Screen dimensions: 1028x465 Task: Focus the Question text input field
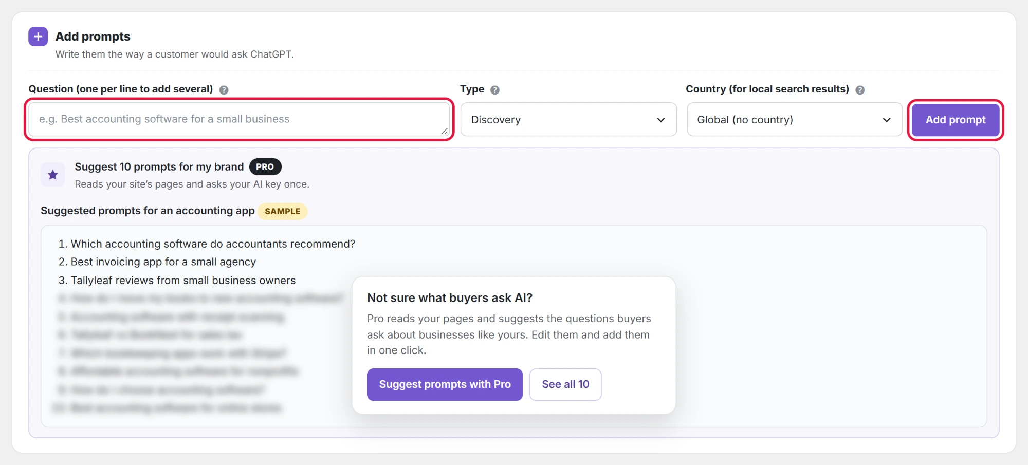239,119
